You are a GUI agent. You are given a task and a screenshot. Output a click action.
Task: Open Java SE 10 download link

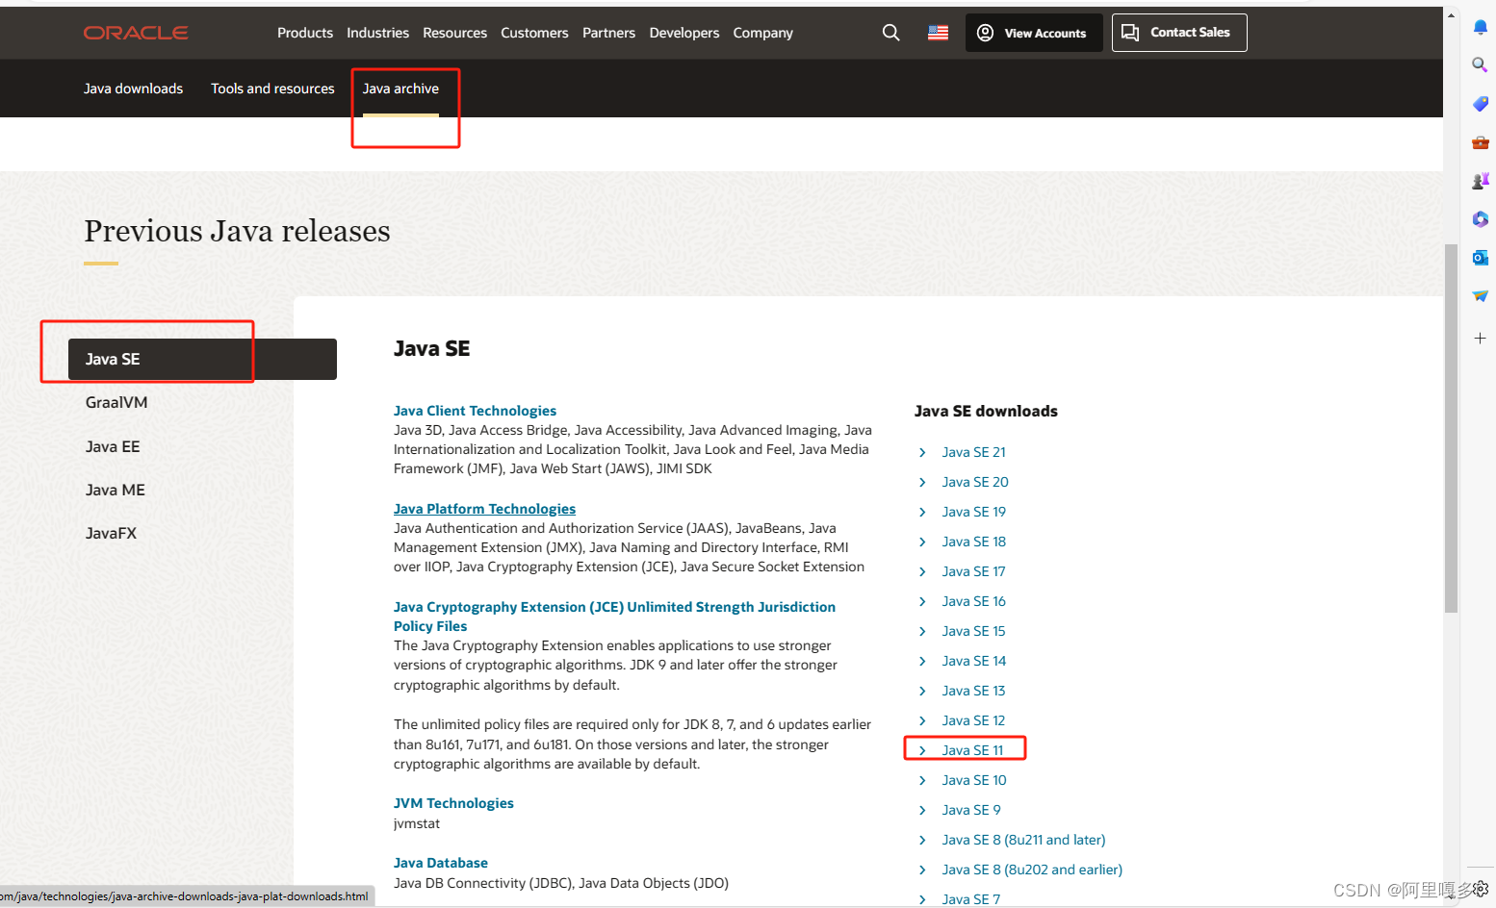pyautogui.click(x=974, y=780)
